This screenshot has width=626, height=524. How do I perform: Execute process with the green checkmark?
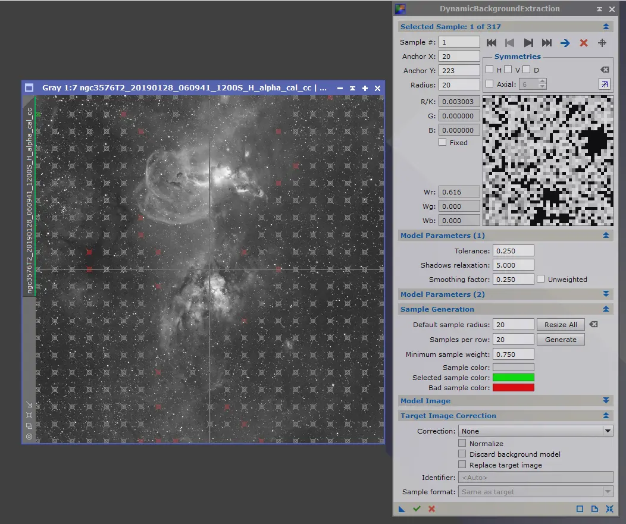(x=417, y=509)
